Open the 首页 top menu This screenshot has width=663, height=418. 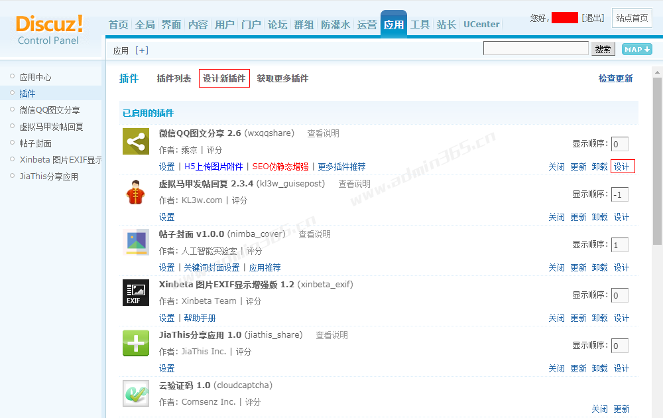(119, 25)
